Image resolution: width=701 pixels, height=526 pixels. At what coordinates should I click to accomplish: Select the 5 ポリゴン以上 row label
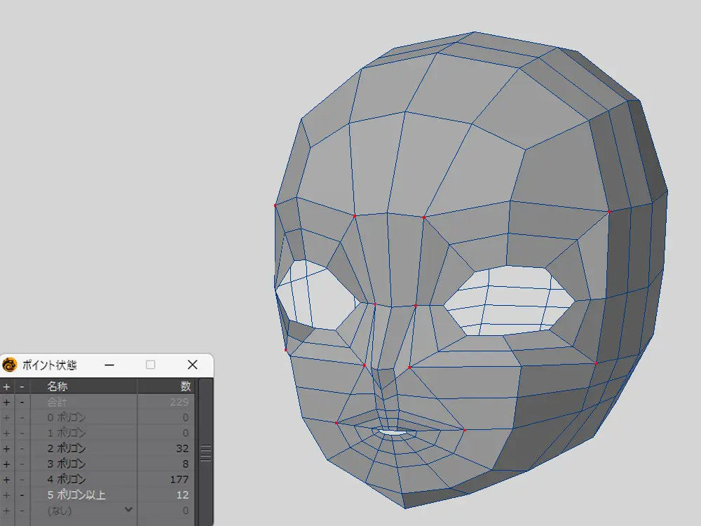point(76,495)
